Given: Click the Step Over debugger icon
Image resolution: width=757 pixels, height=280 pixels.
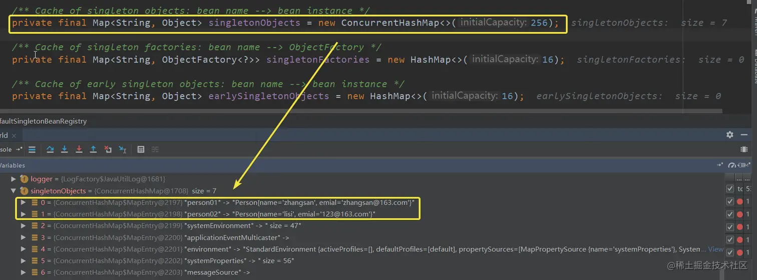Looking at the screenshot, I should click(x=50, y=149).
